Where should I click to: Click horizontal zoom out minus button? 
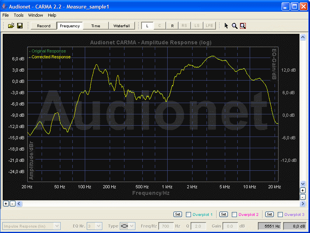pyautogui.click(x=12, y=203)
